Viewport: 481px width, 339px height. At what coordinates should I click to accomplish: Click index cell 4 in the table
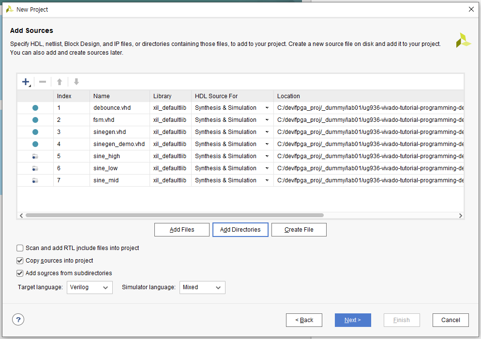[72, 144]
